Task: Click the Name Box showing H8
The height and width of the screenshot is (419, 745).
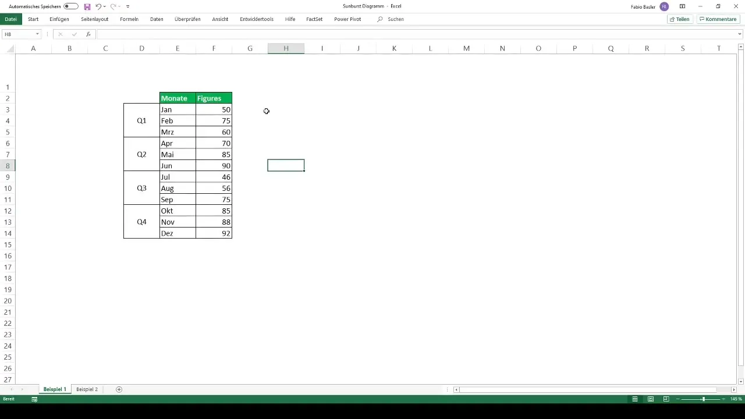Action: click(17, 34)
